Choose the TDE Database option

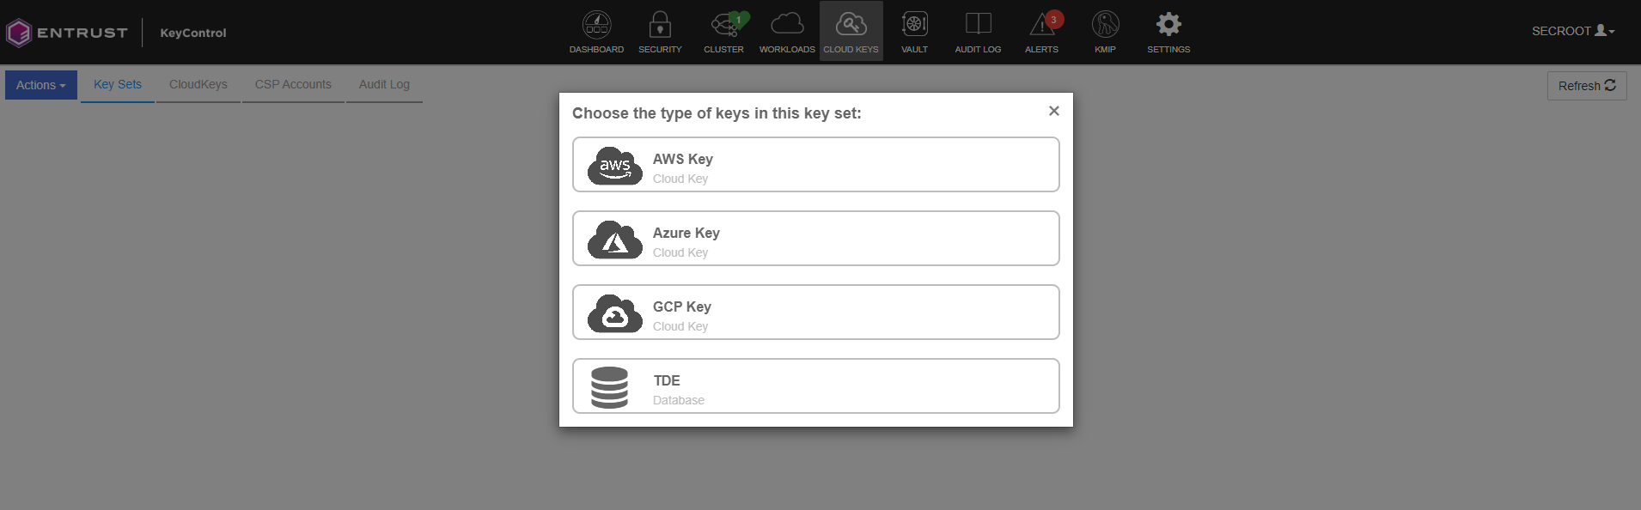coord(815,386)
